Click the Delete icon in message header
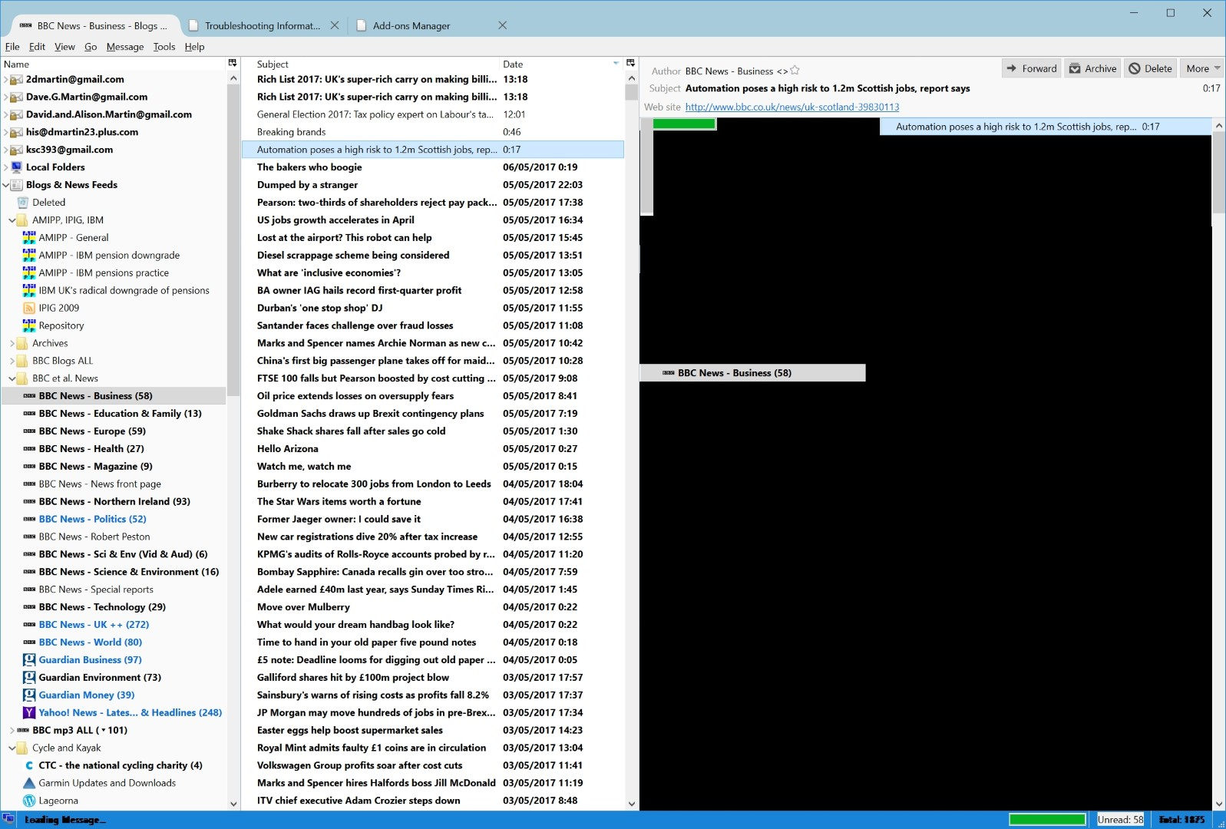Viewport: 1226px width, 829px height. [1135, 68]
